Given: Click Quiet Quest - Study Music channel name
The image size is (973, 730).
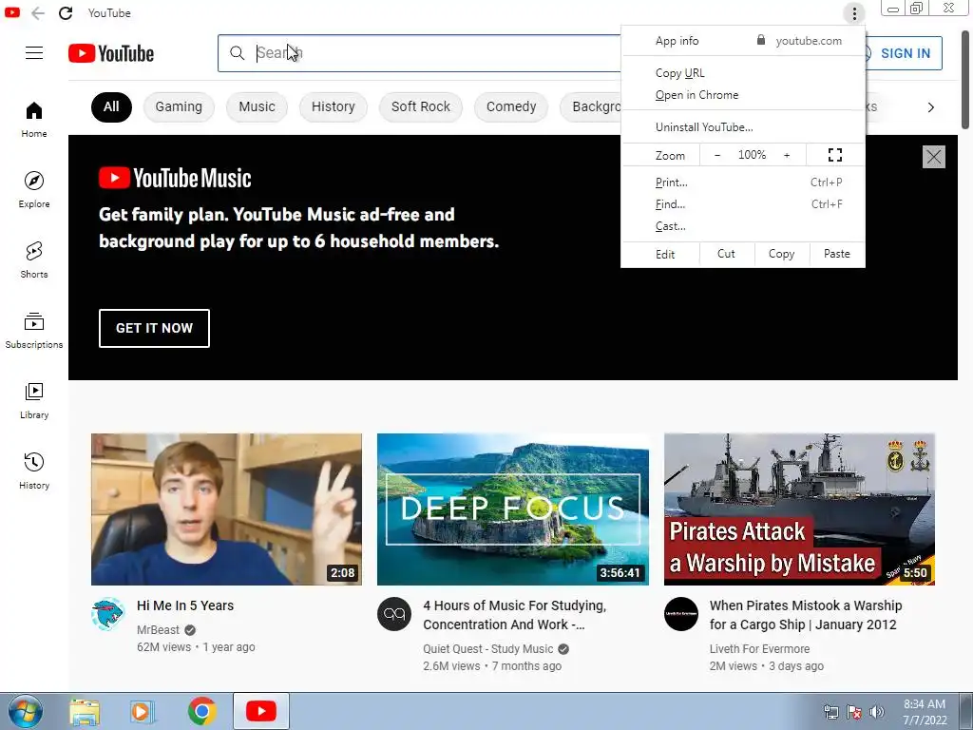Looking at the screenshot, I should pyautogui.click(x=487, y=649).
